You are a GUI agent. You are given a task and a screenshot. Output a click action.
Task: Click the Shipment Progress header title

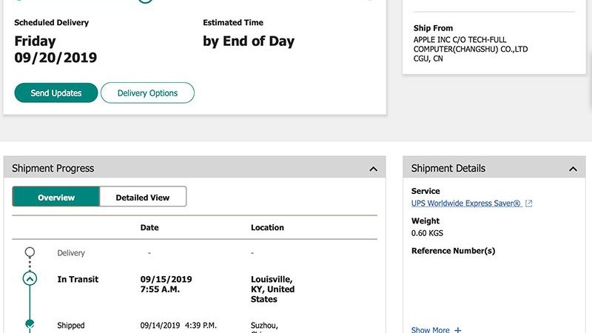click(53, 169)
